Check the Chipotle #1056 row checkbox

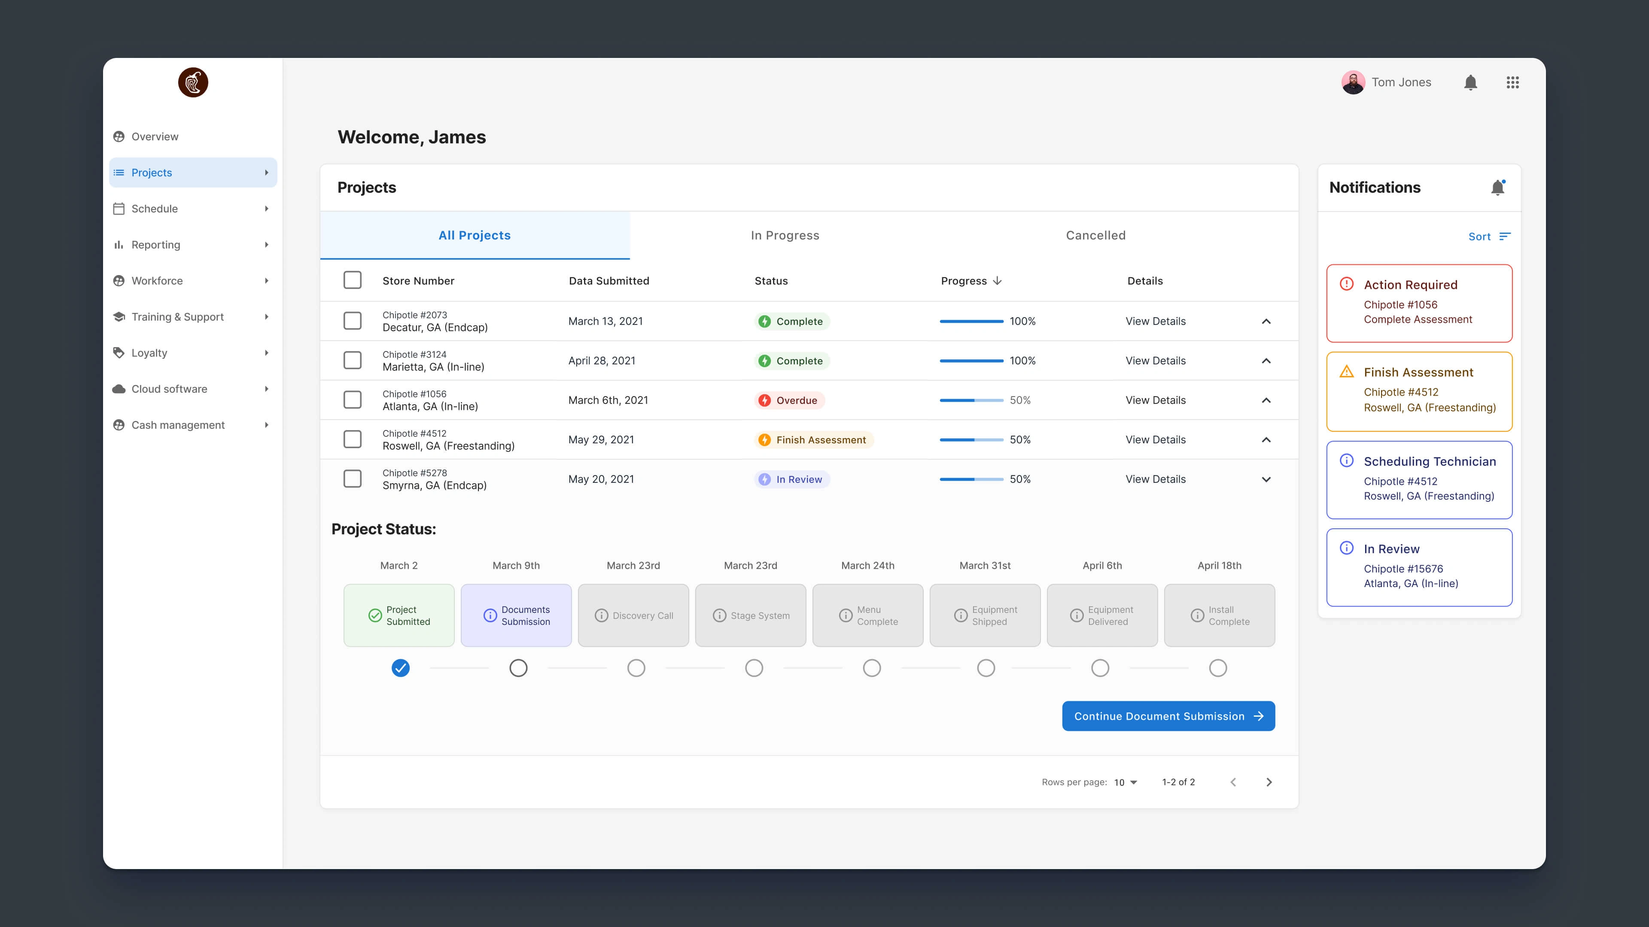[x=353, y=400]
